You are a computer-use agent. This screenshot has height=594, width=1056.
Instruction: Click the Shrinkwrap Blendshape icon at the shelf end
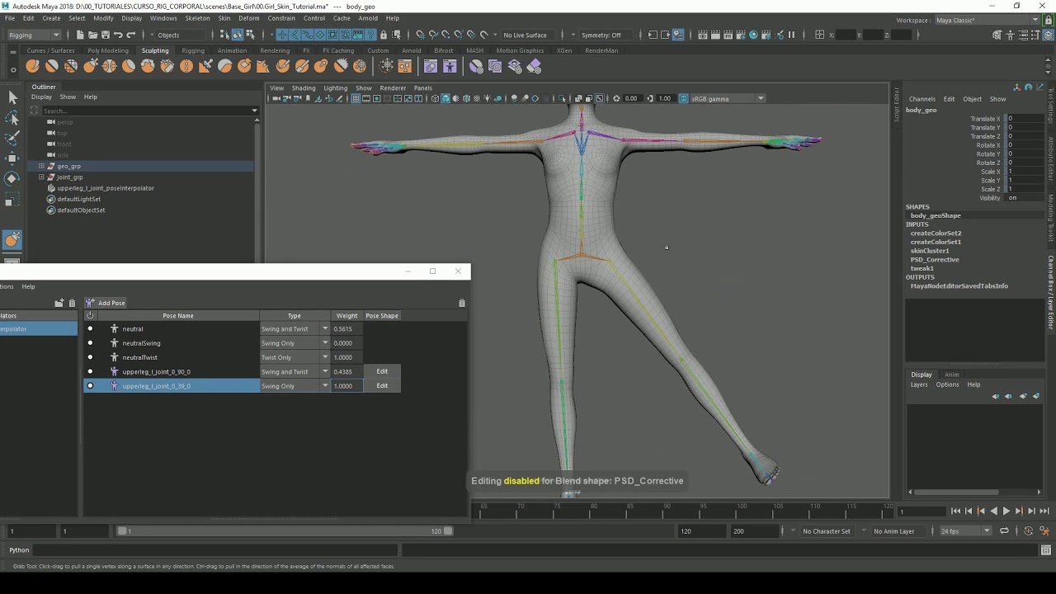(535, 66)
